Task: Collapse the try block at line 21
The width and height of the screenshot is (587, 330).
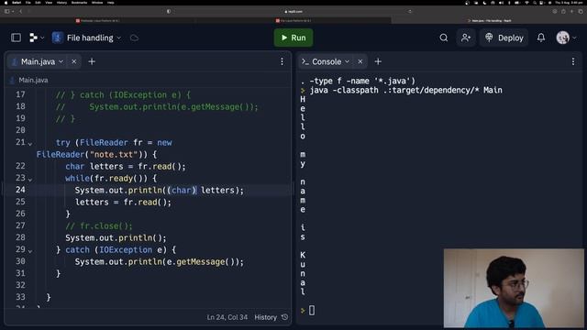Action: pos(30,144)
